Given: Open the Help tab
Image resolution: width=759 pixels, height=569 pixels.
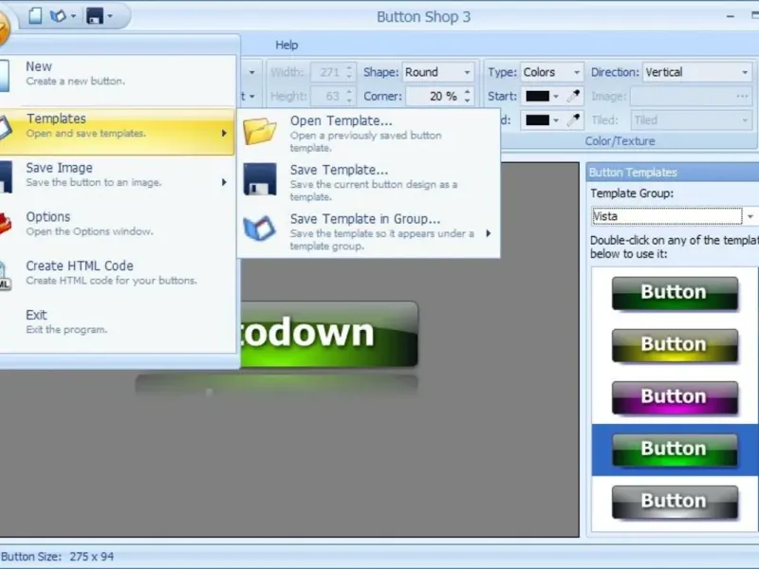Looking at the screenshot, I should 287,45.
